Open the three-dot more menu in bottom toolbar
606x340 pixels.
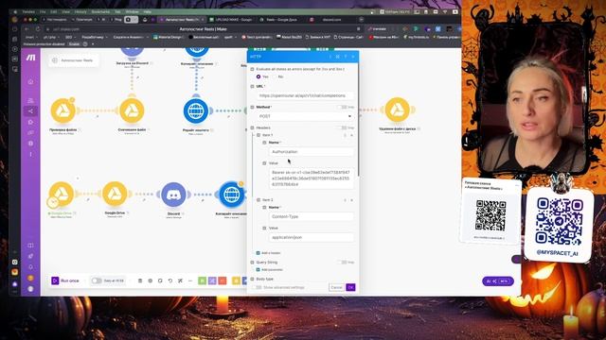(x=190, y=280)
